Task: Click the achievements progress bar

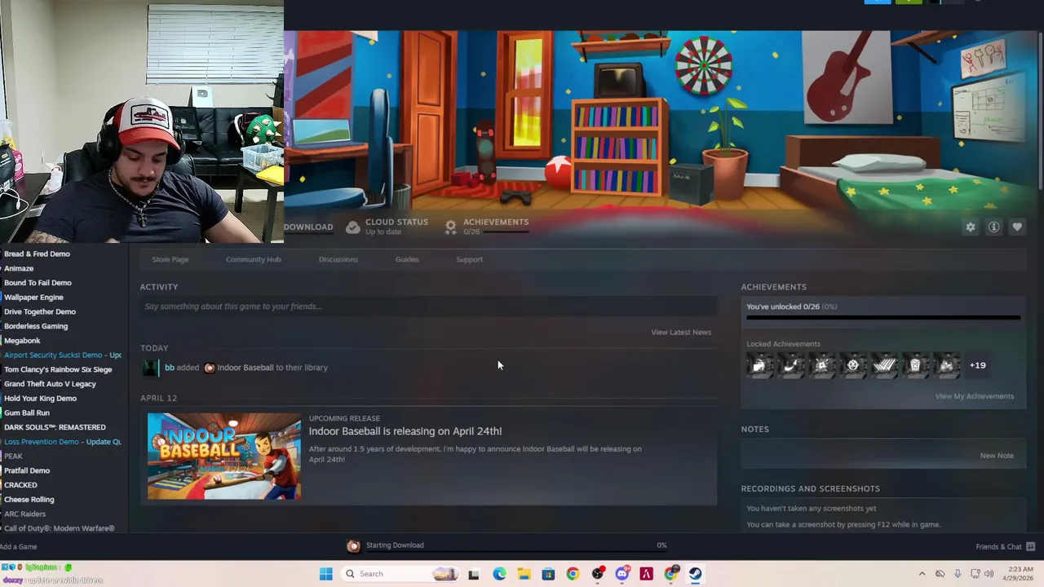Action: [883, 318]
